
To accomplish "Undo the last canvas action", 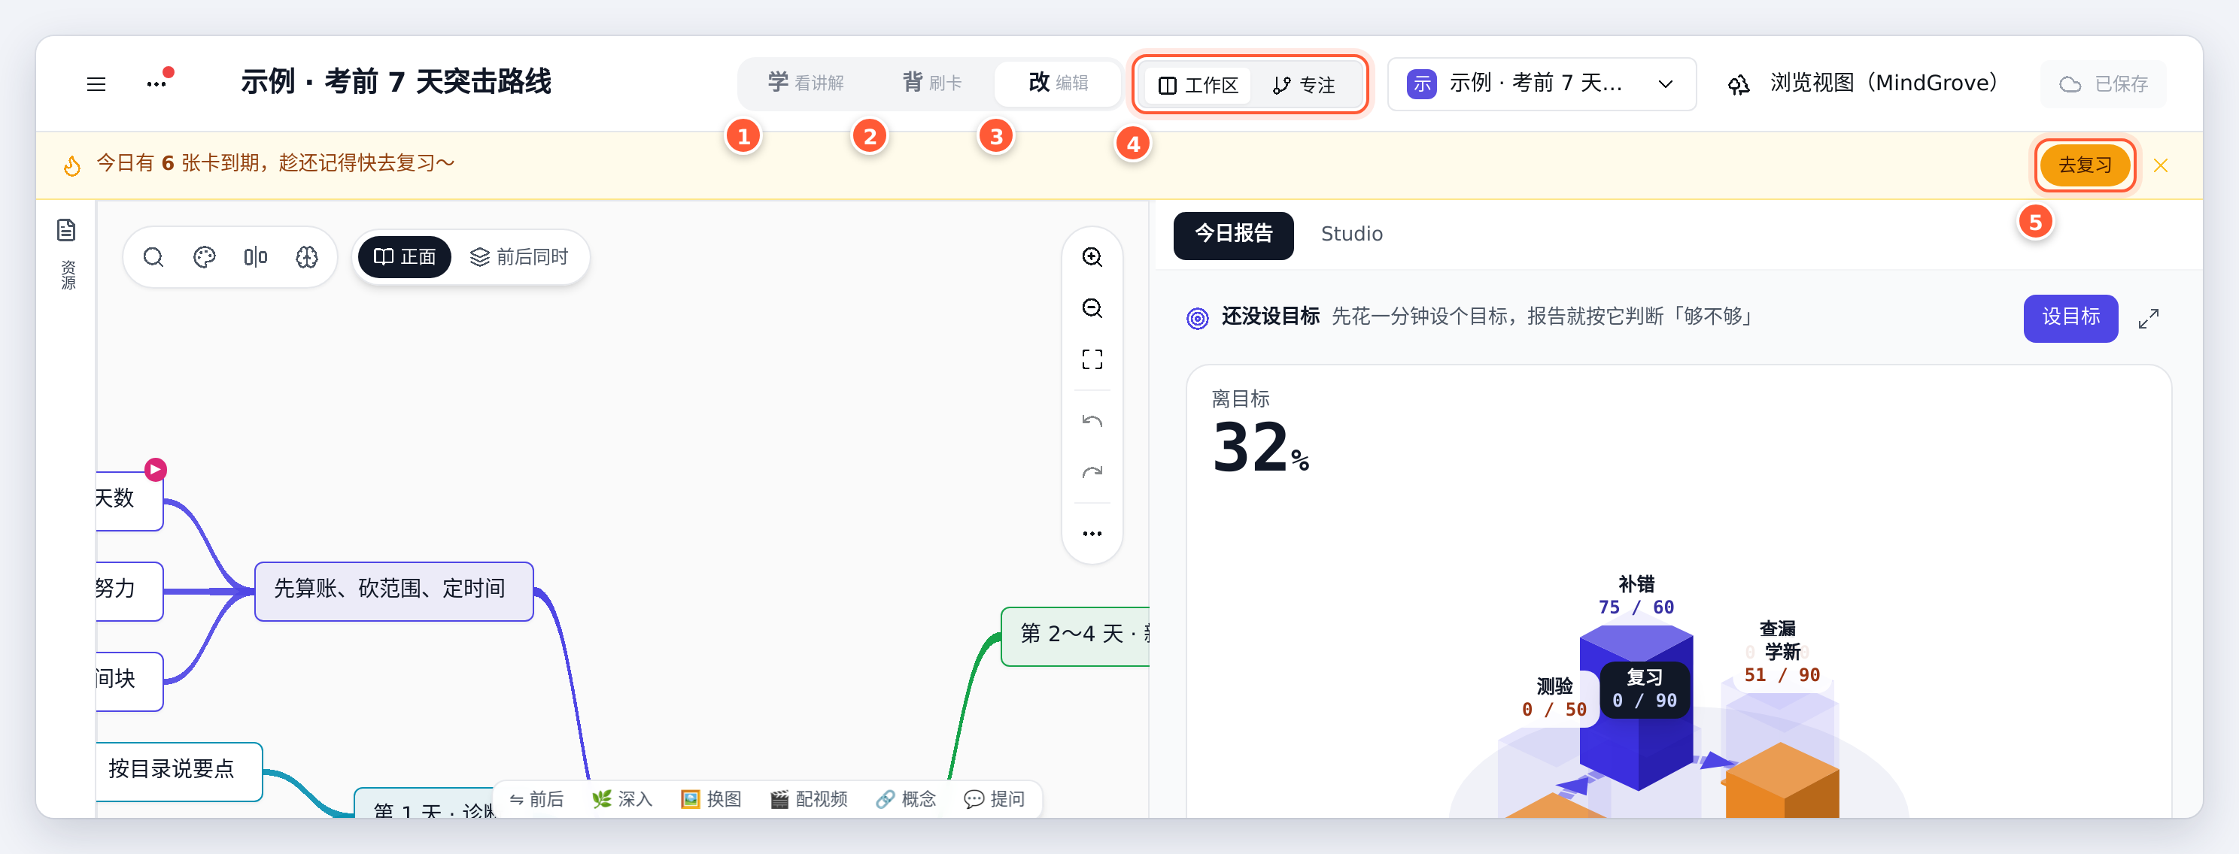I will [1092, 421].
